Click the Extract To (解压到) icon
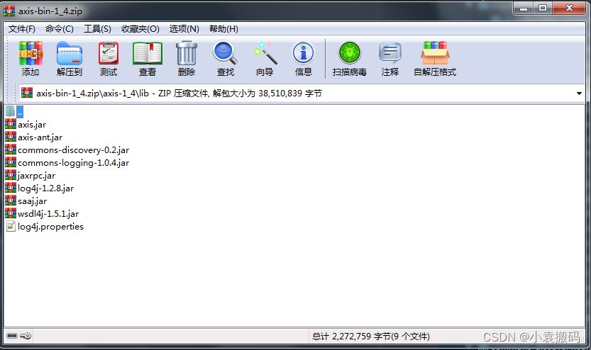The image size is (591, 350). tap(70, 54)
